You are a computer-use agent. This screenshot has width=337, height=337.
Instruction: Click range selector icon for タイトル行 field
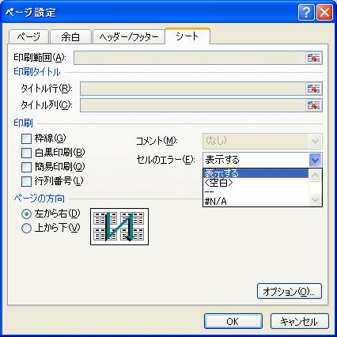click(x=314, y=89)
